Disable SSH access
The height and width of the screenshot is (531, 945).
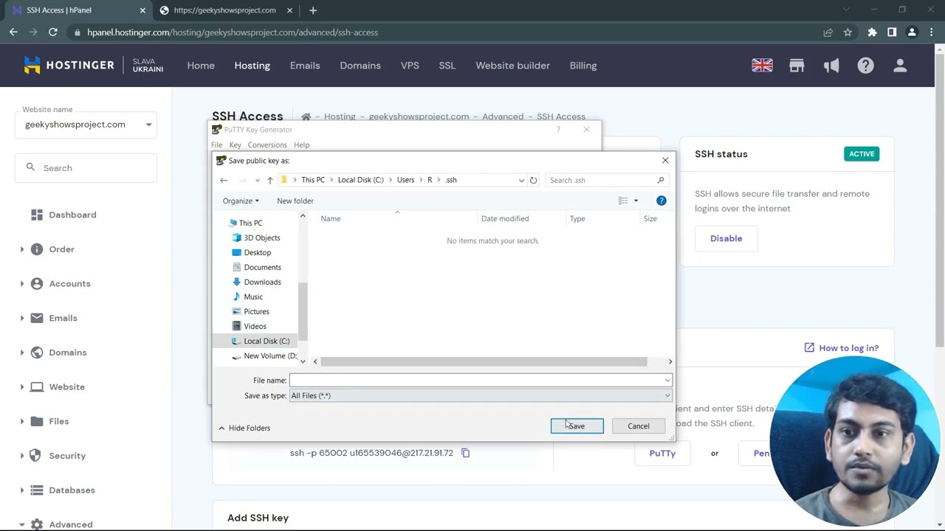tap(726, 238)
